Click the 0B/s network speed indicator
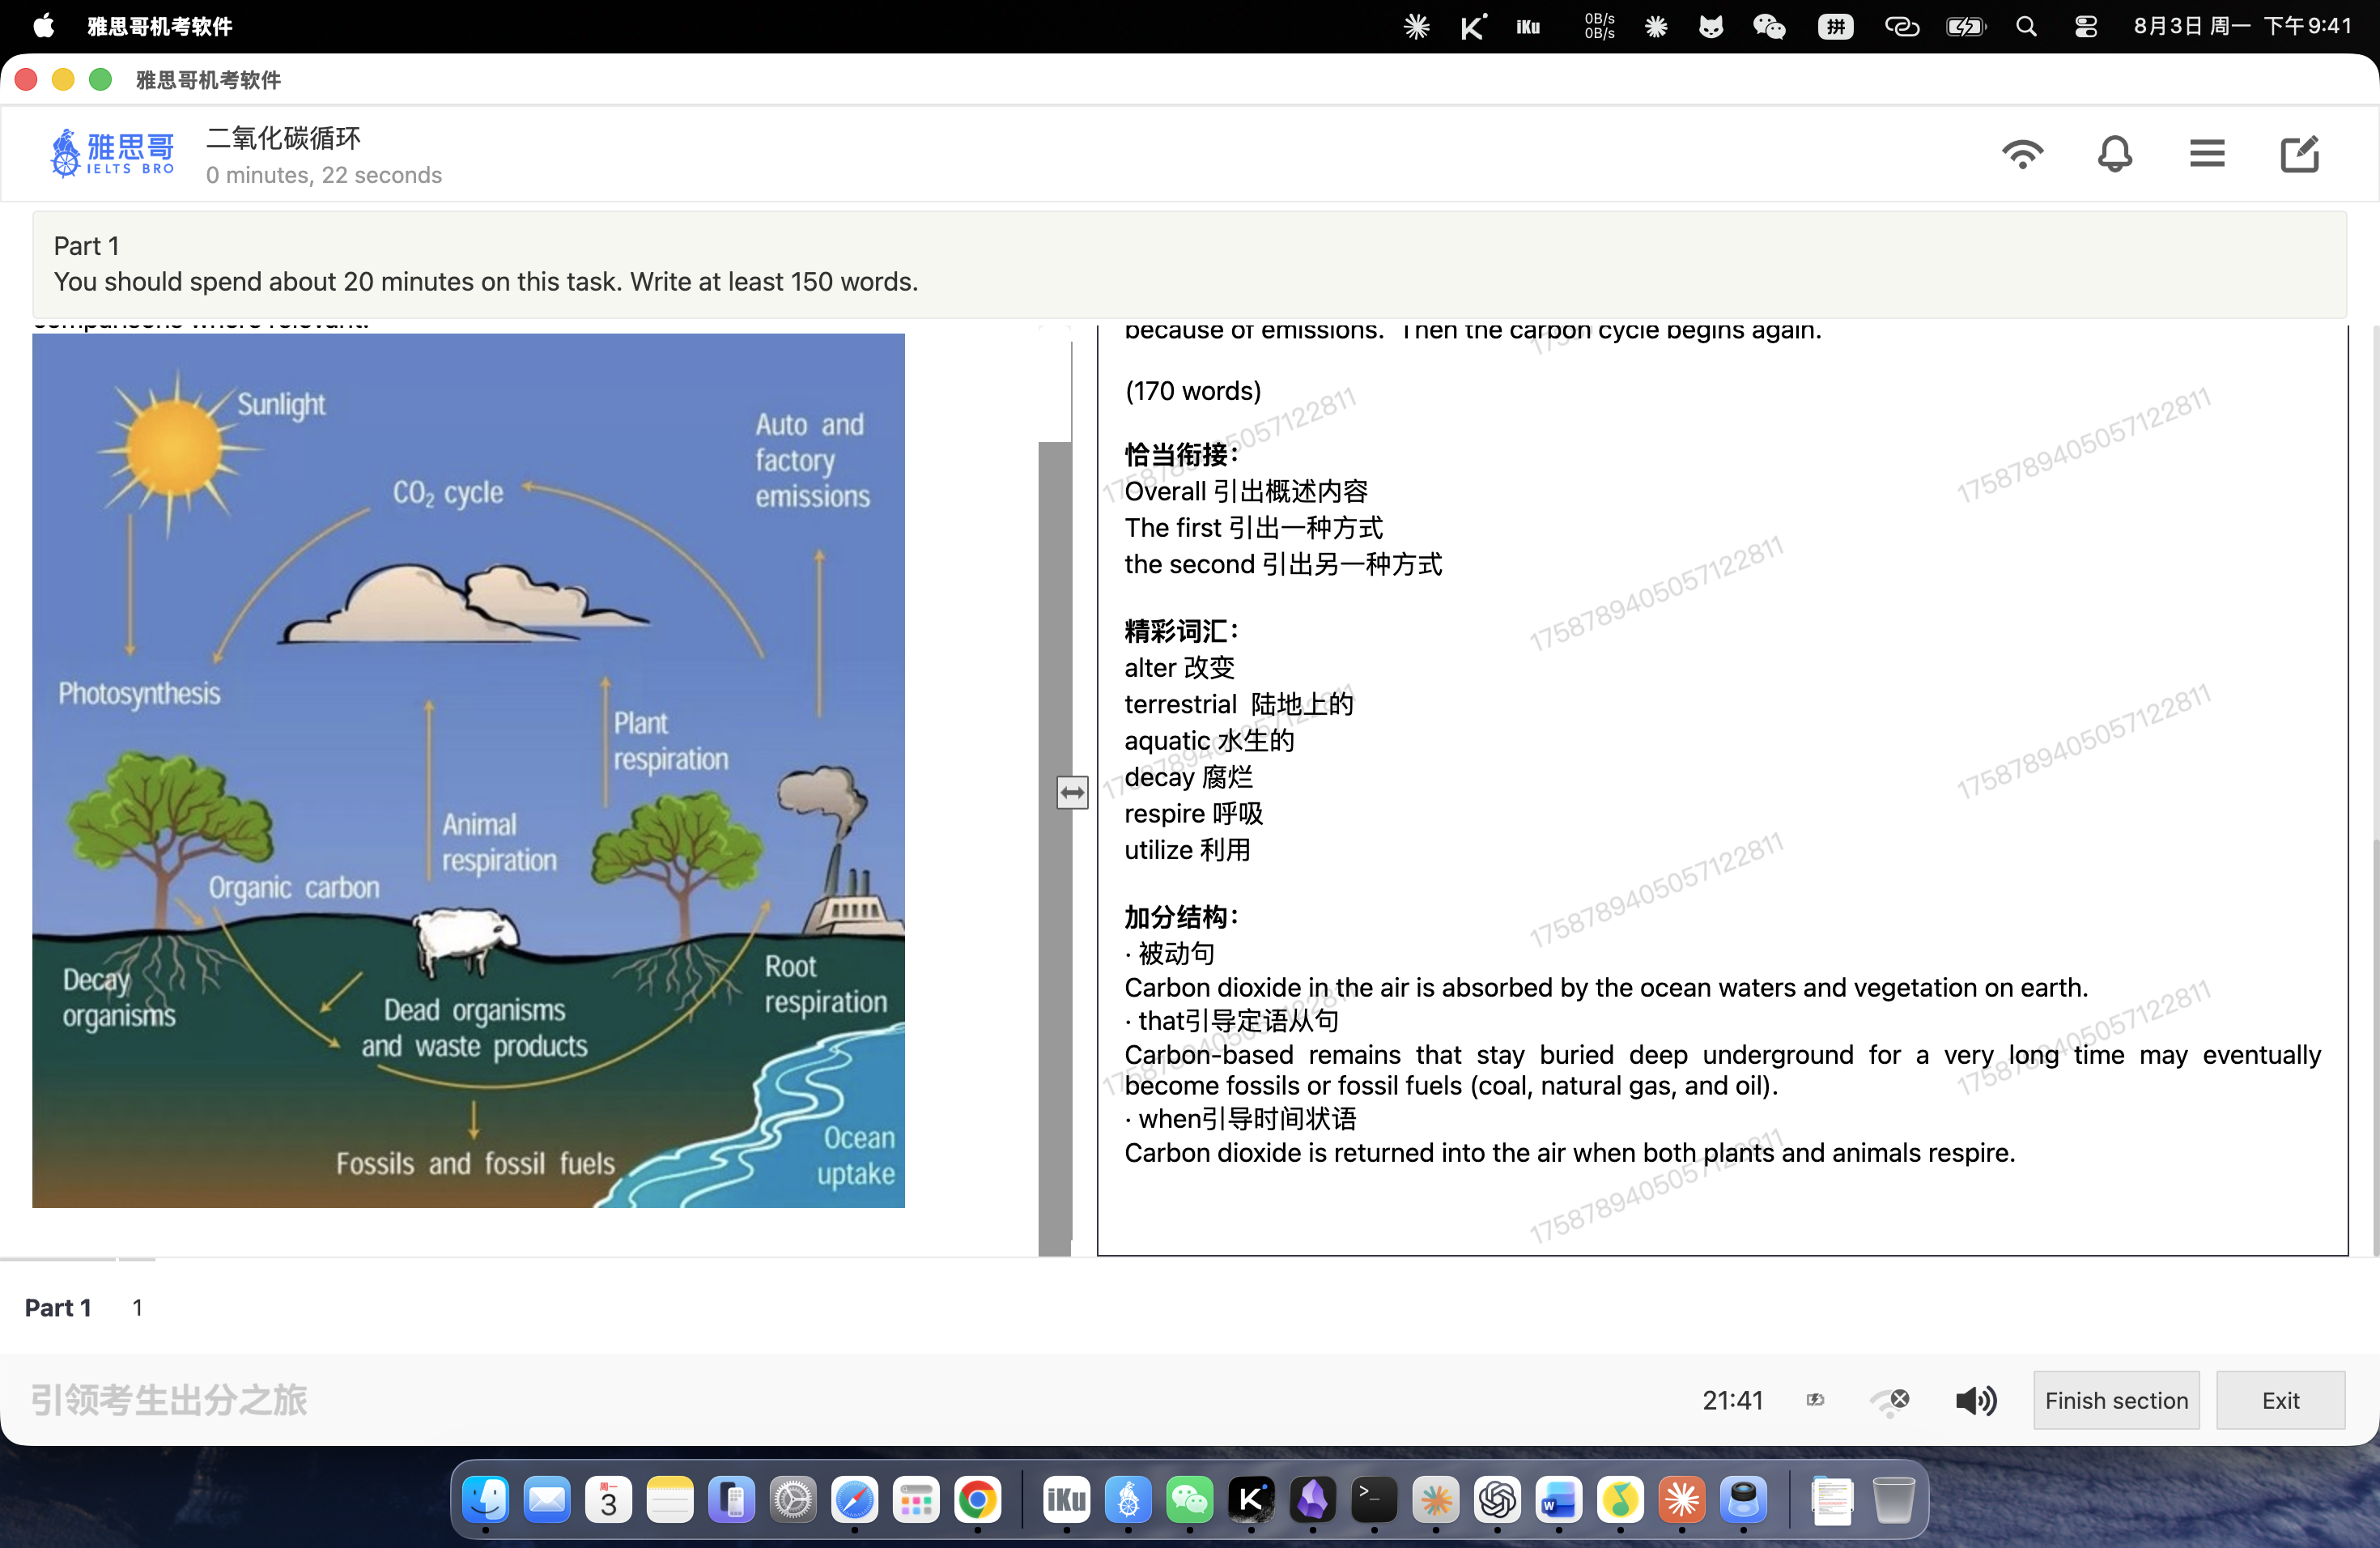 click(1599, 26)
